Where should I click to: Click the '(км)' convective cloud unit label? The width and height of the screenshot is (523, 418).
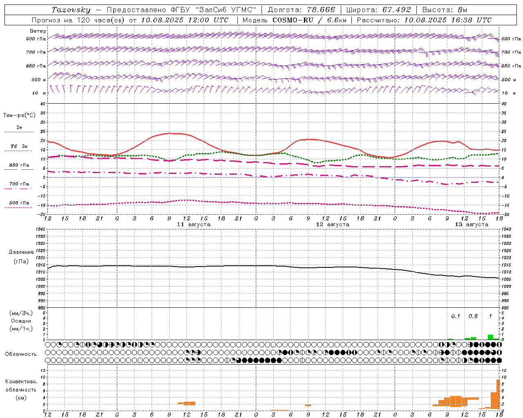[21, 398]
